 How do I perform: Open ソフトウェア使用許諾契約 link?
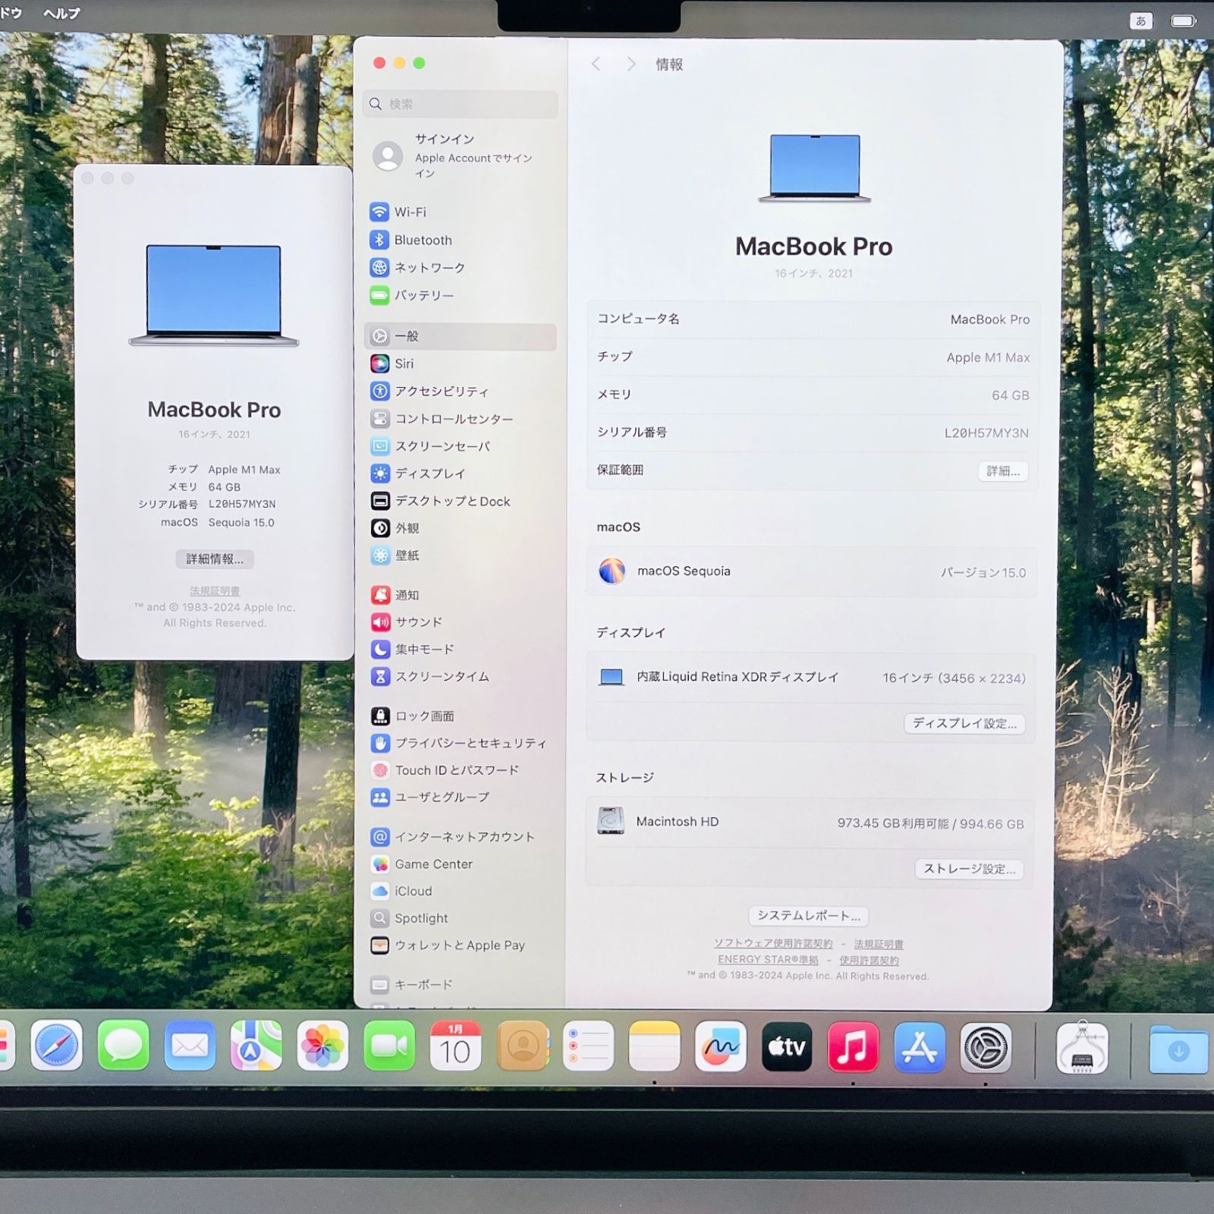pos(773,943)
